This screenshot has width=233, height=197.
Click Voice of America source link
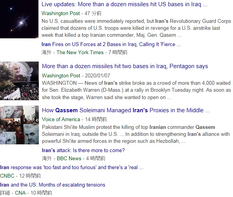click(61, 119)
